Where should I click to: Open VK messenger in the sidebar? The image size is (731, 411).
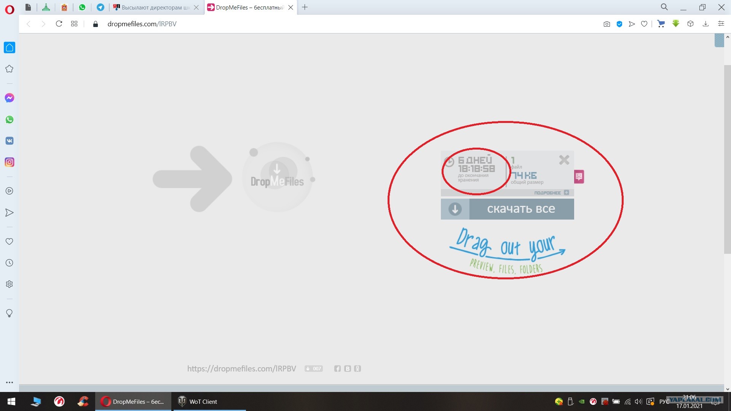coord(10,141)
